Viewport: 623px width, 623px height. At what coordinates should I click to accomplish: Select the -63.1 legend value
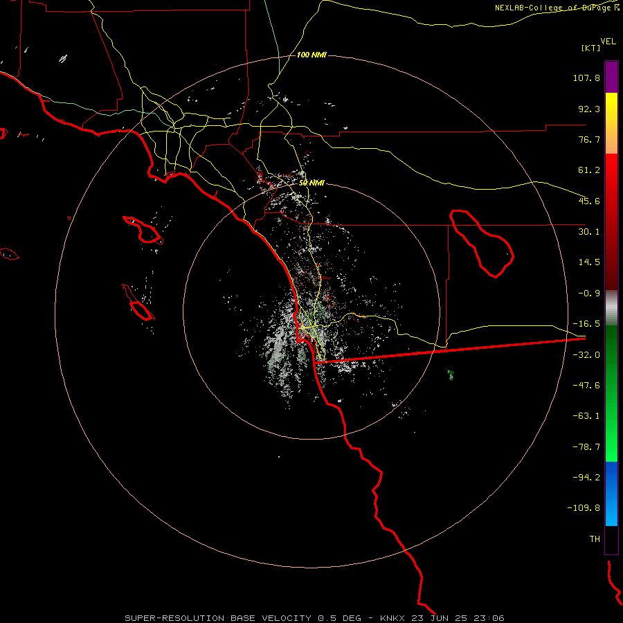[x=586, y=416]
